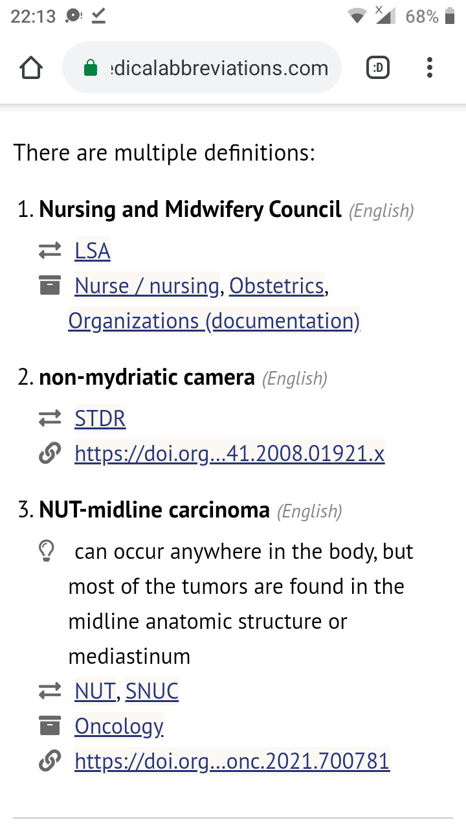
Task: Open the Obstetrics category link
Action: 276,286
